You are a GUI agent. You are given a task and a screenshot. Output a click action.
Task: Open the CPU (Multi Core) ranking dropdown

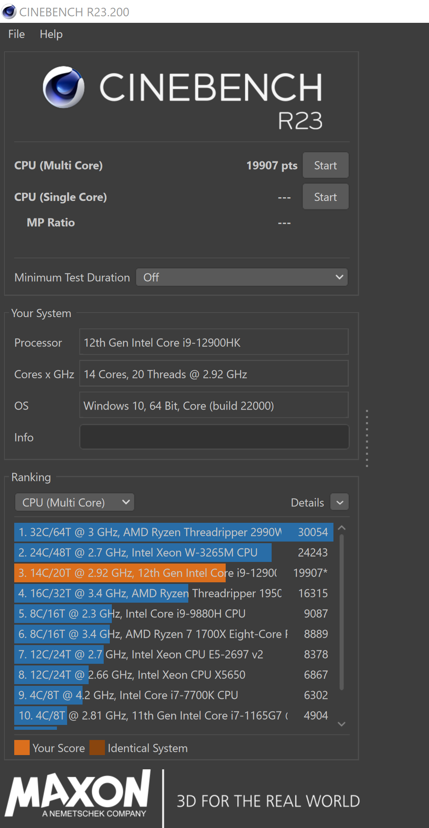pos(75,502)
